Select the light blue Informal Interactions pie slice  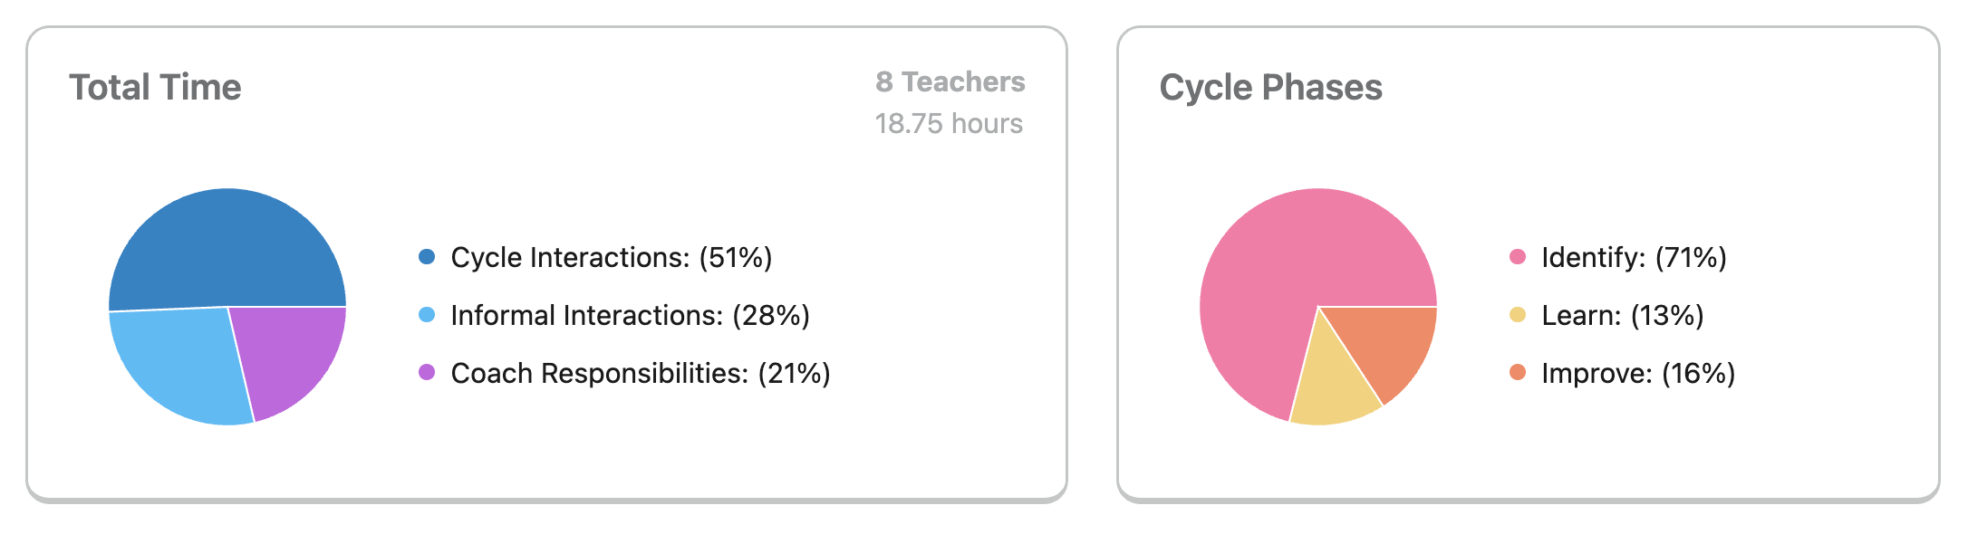[x=181, y=362]
